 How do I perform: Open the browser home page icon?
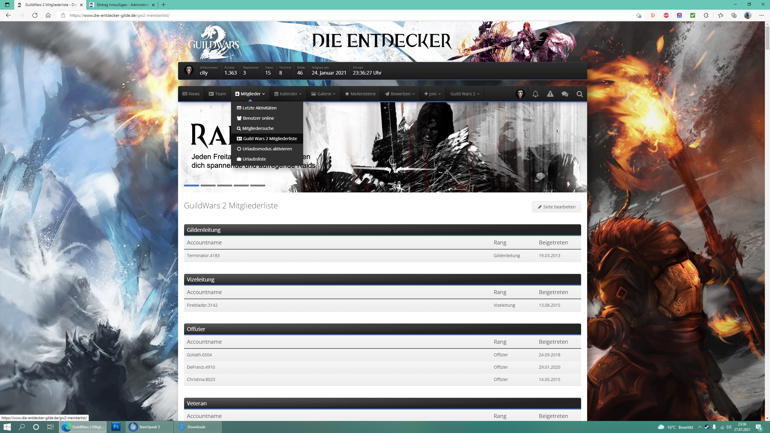[48, 15]
